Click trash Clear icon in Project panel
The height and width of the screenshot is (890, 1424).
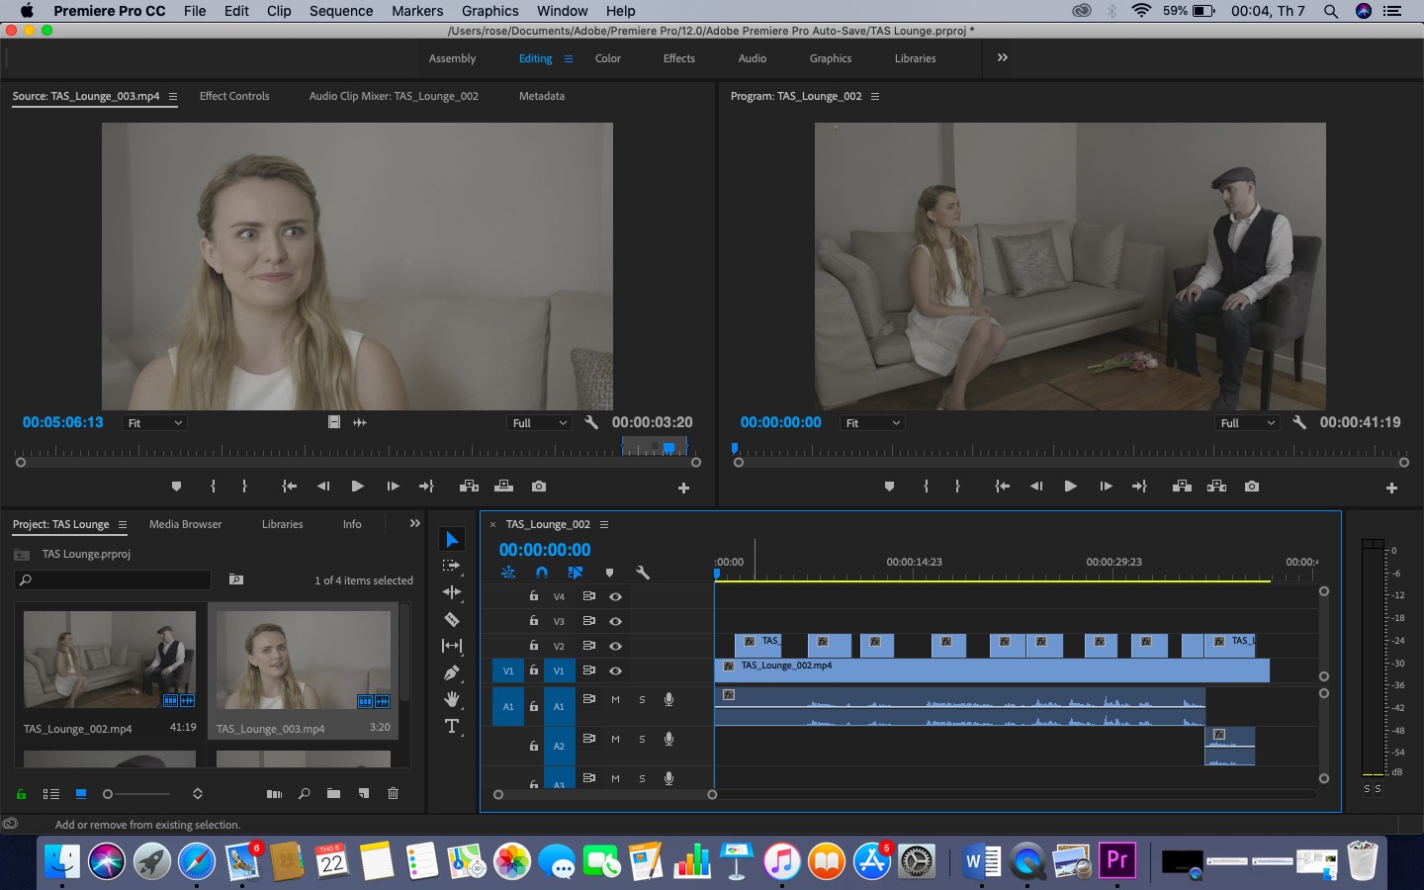click(x=393, y=793)
